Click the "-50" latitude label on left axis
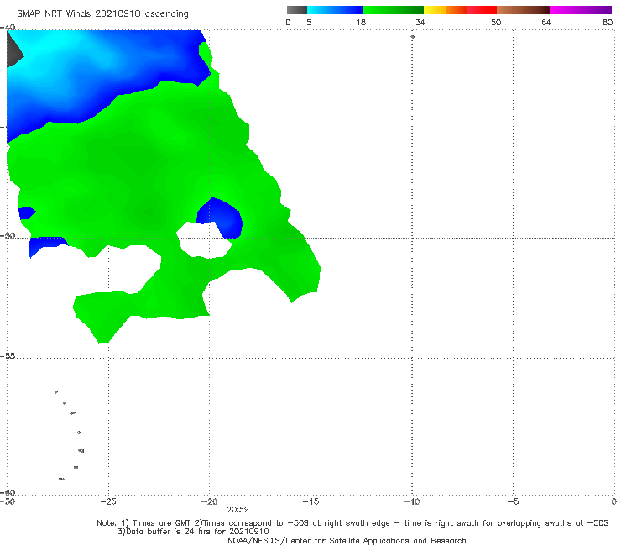 (8, 235)
